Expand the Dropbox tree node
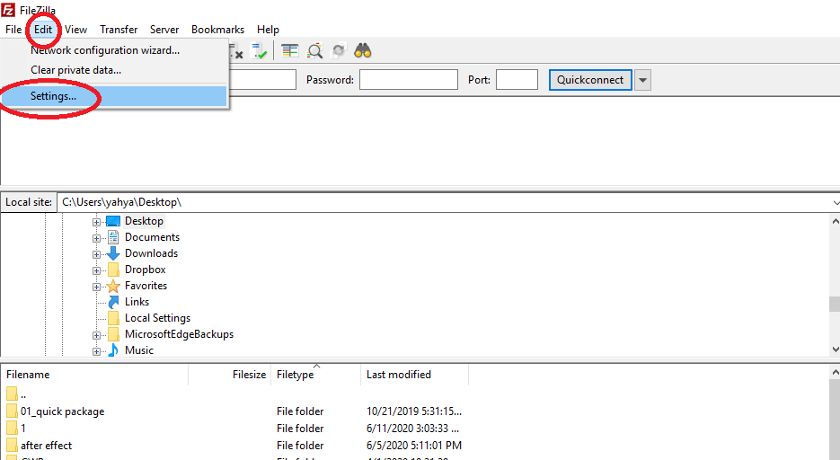Screen dimensions: 840x460 pos(96,270)
